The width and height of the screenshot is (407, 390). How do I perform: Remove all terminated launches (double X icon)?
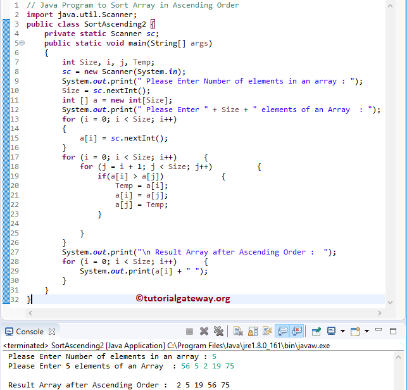[218, 331]
